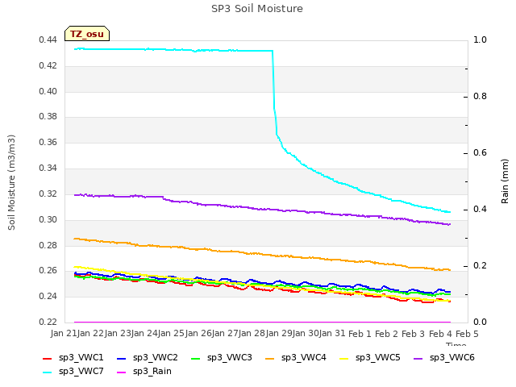This screenshot has width=516, height=387.
Task: Select the sp3_VWC6 legend label
Action: click(452, 358)
